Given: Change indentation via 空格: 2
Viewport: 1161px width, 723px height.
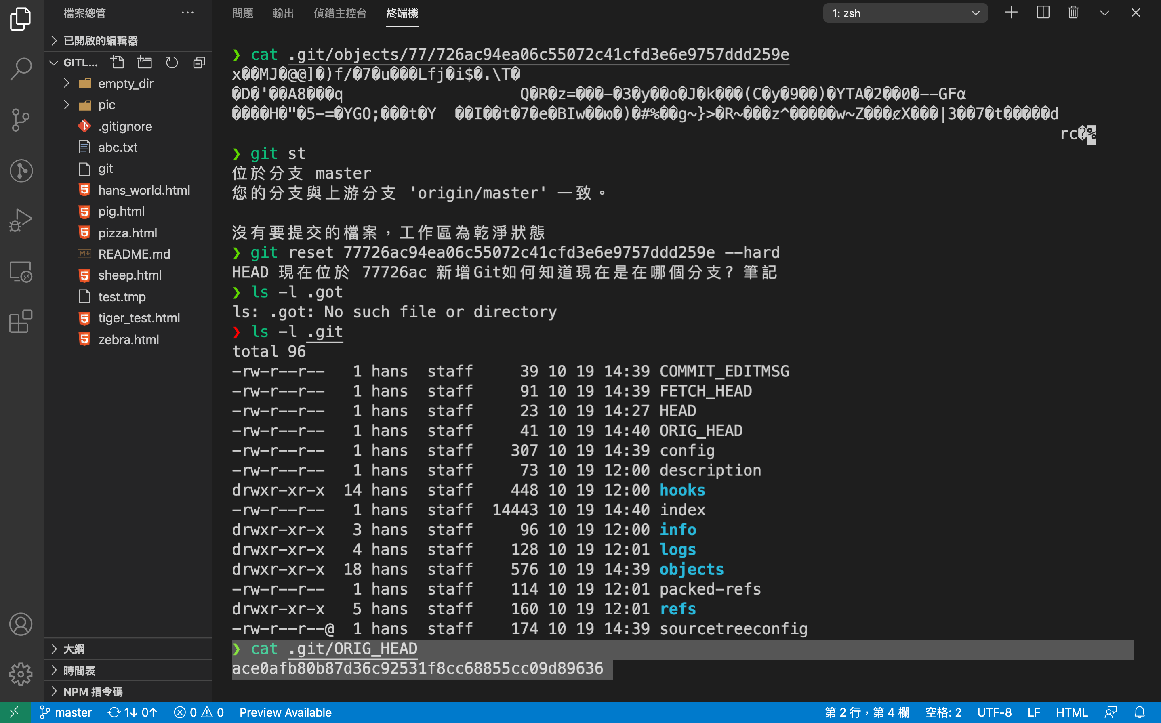Looking at the screenshot, I should (943, 712).
